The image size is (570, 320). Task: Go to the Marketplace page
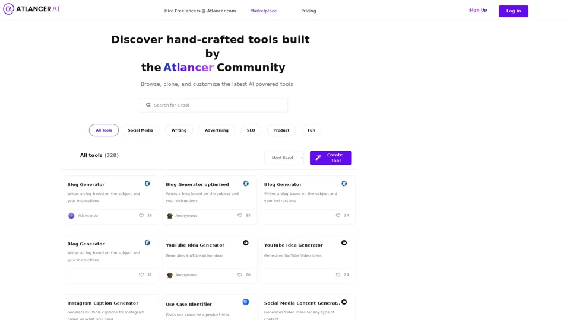[x=264, y=11]
